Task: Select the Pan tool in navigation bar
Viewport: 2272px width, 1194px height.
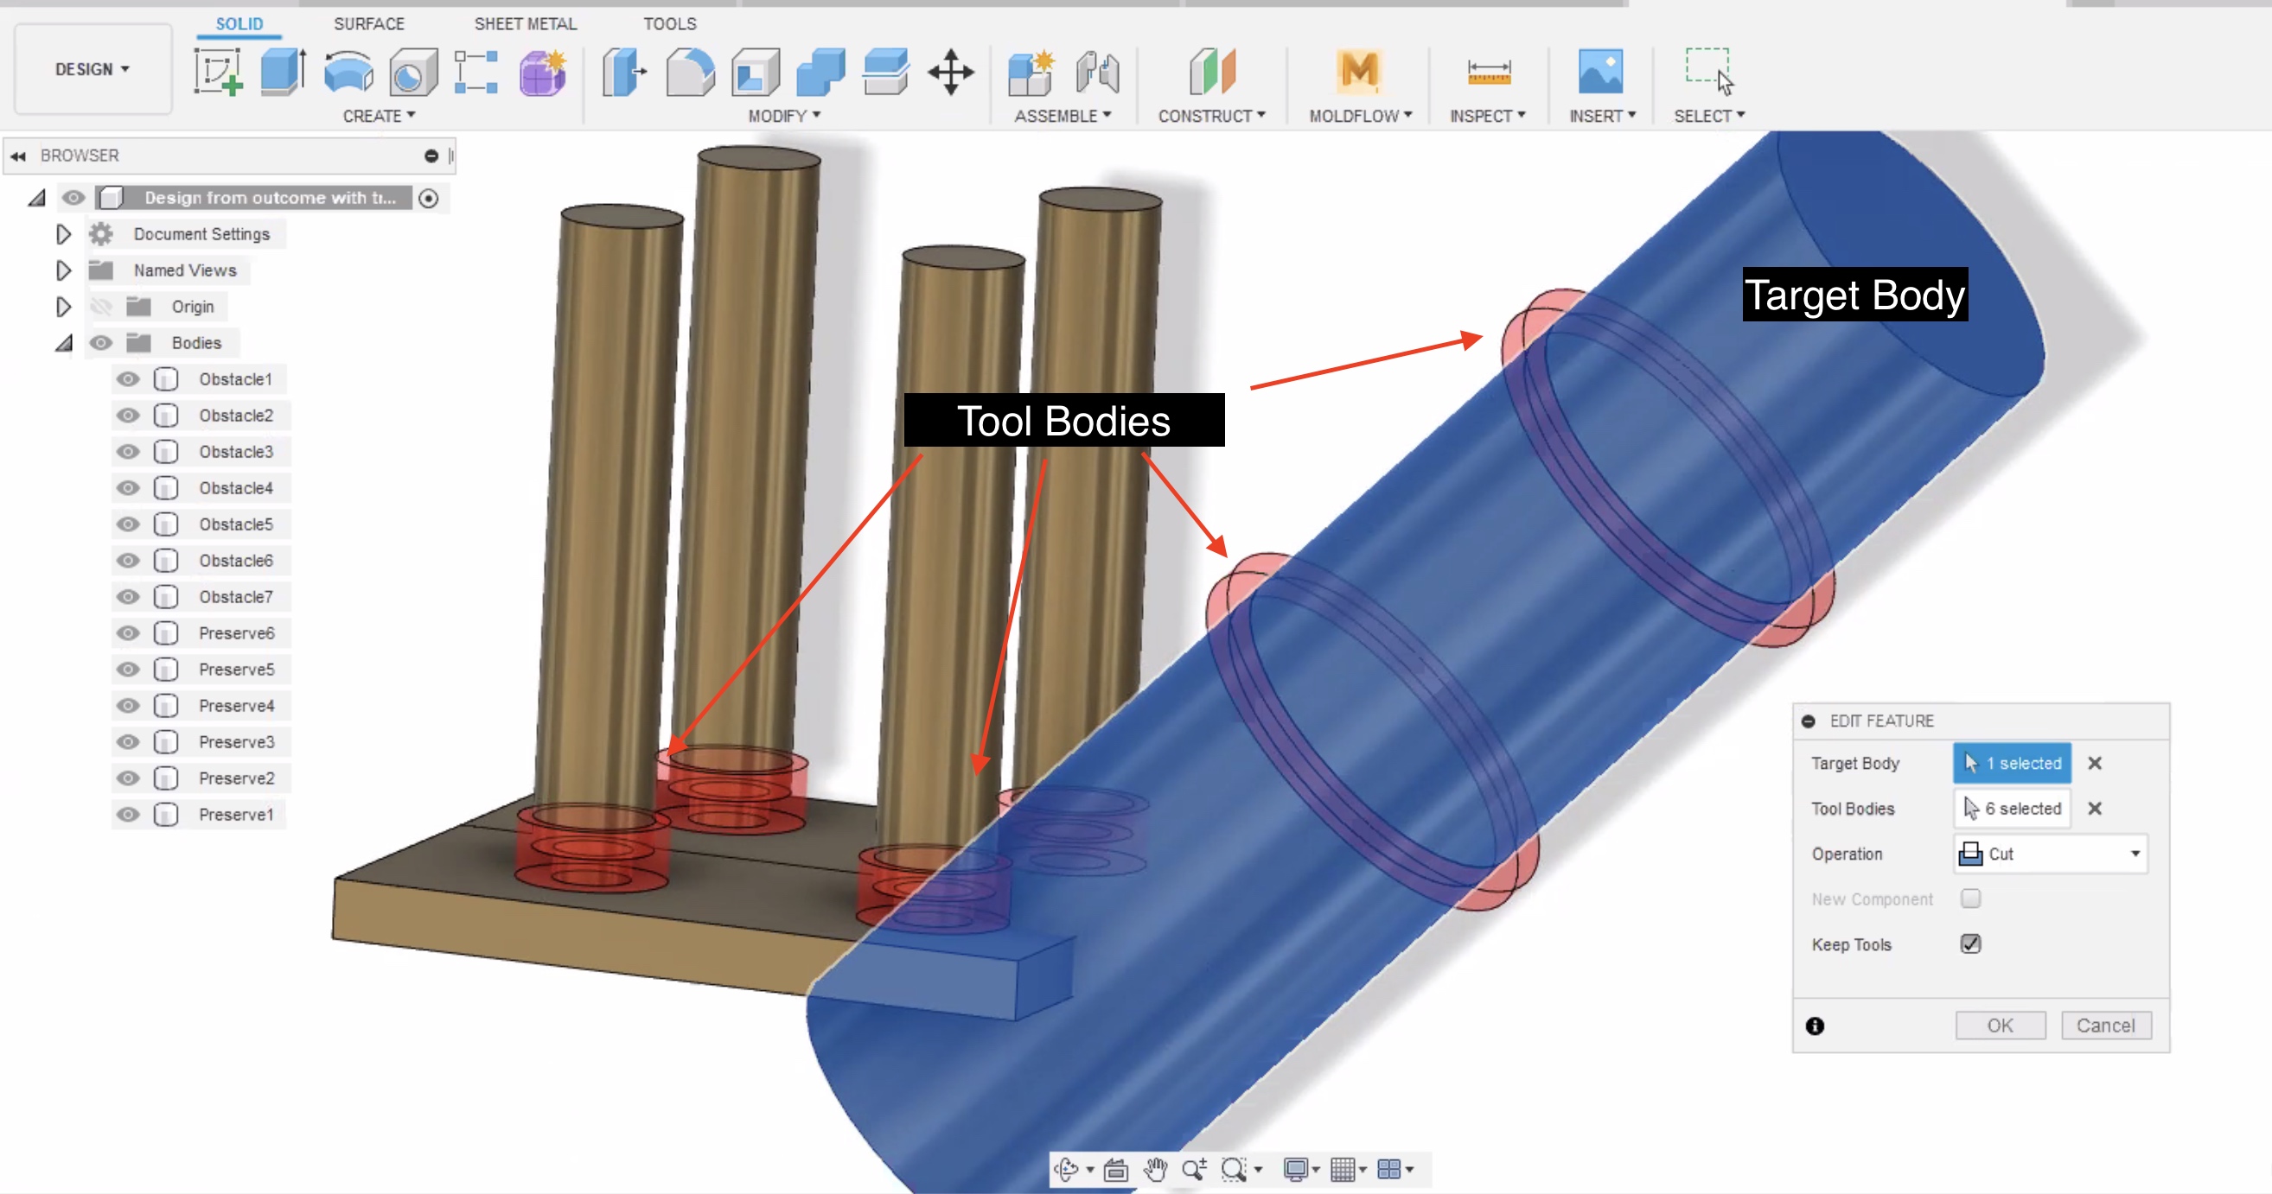Action: click(x=1155, y=1169)
